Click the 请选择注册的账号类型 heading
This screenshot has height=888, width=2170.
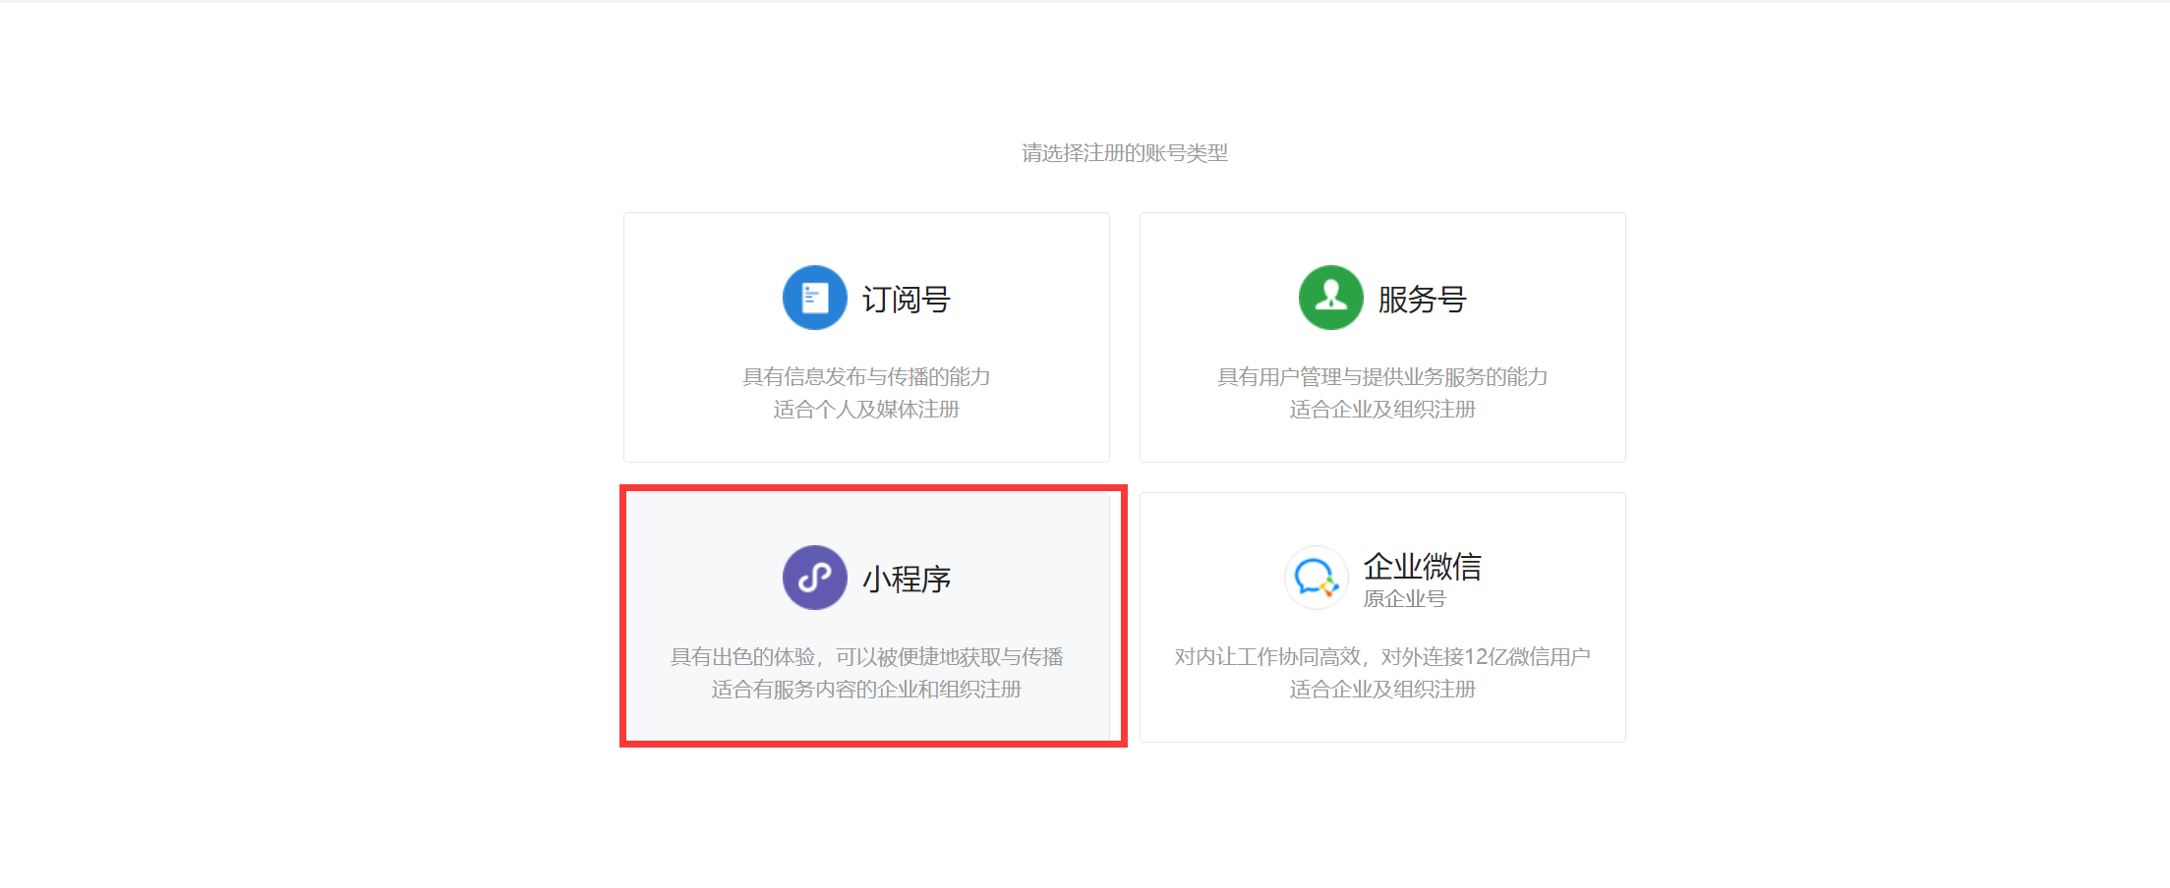coord(1124,153)
